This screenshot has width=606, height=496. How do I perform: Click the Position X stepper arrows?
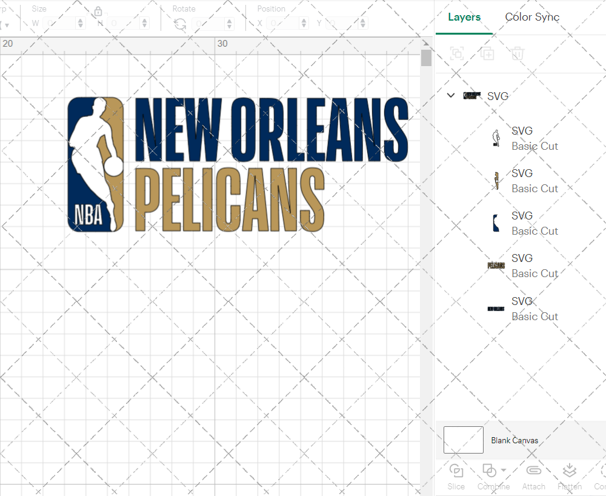pyautogui.click(x=304, y=23)
